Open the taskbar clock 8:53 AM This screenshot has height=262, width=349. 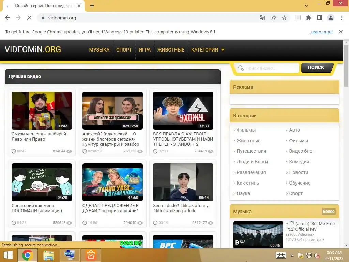[x=334, y=255]
